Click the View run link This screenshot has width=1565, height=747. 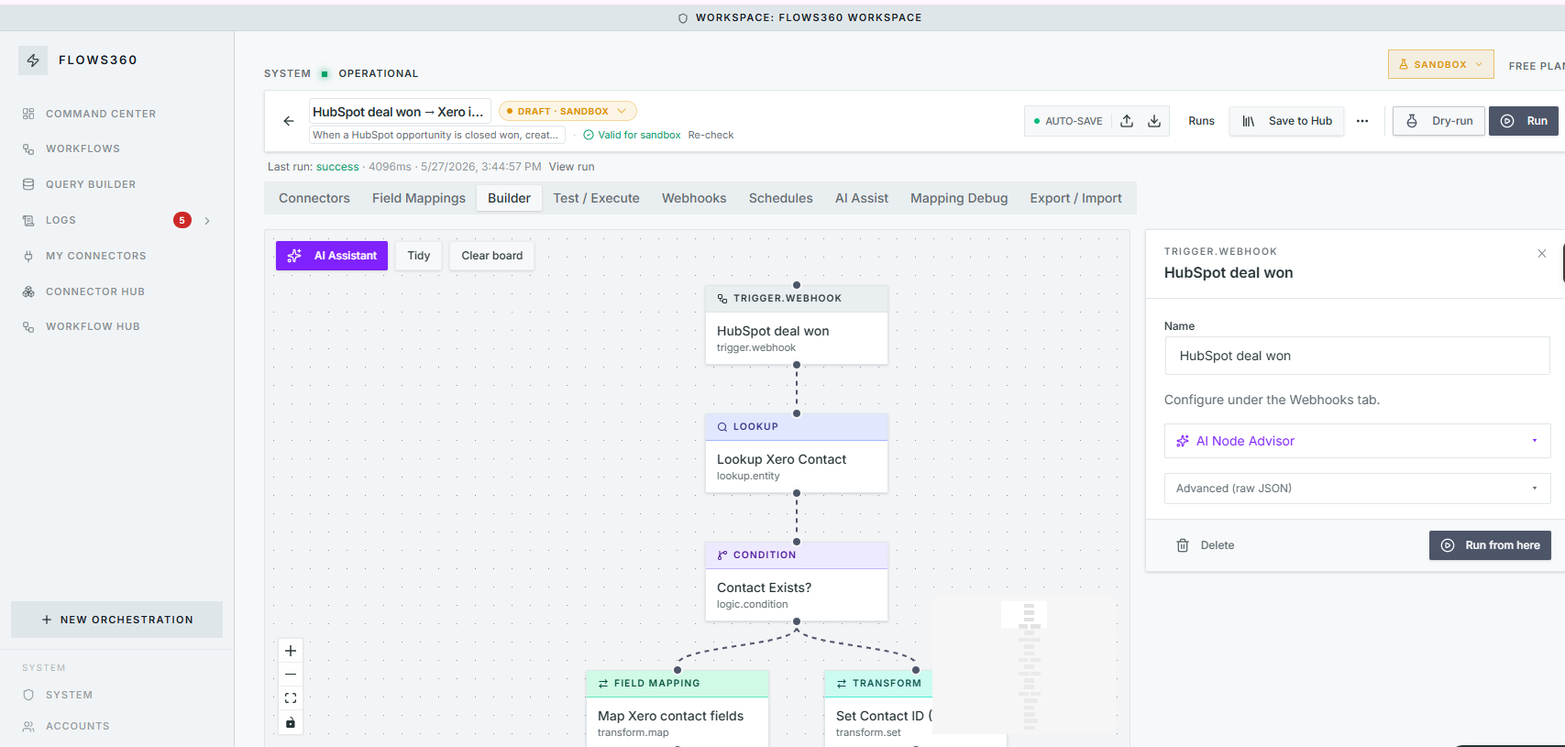click(x=571, y=167)
